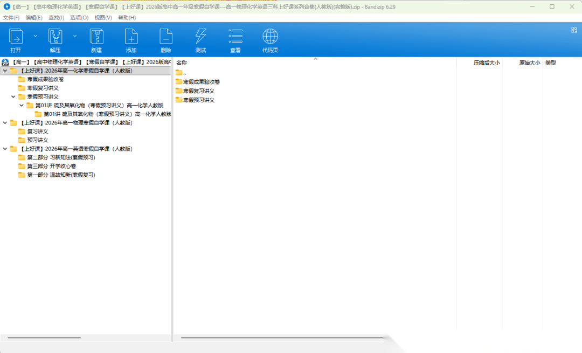The image size is (582, 353).
Task: Click the left panel horizontal scrollbar
Action: [x=44, y=338]
